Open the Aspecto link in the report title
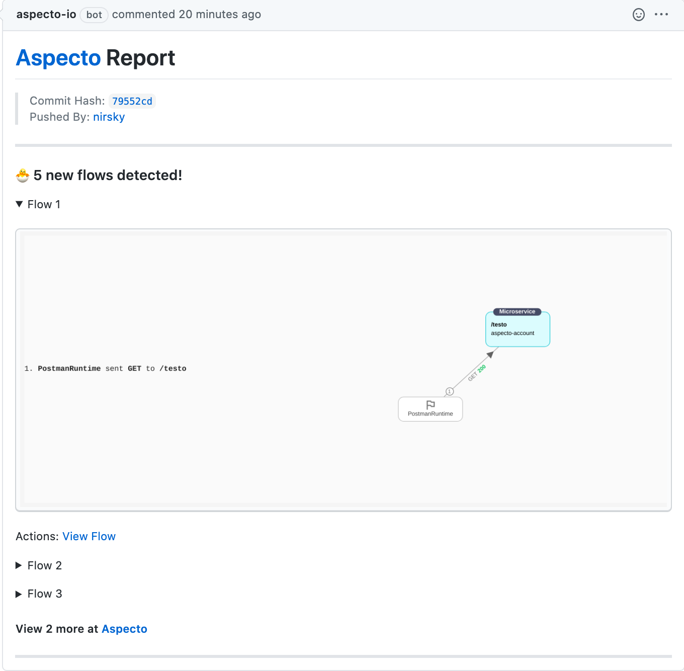This screenshot has height=671, width=684. tap(58, 58)
